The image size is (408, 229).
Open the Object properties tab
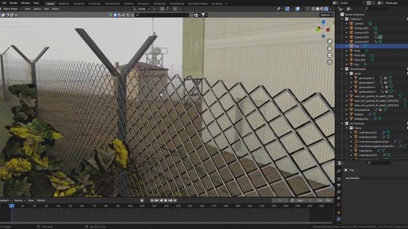point(339,212)
